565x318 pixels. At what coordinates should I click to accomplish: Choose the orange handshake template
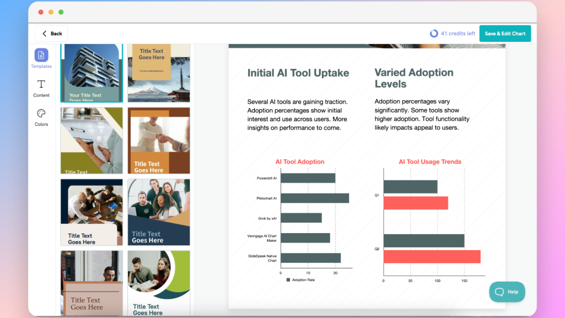[159, 141]
